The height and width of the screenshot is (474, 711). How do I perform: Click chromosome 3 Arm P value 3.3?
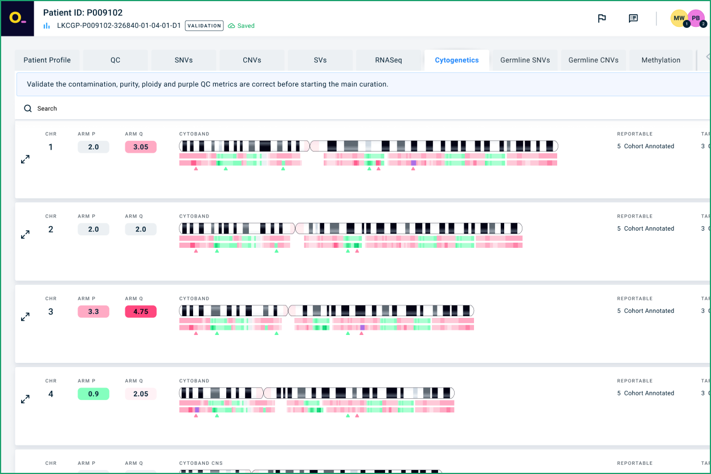[x=93, y=312]
